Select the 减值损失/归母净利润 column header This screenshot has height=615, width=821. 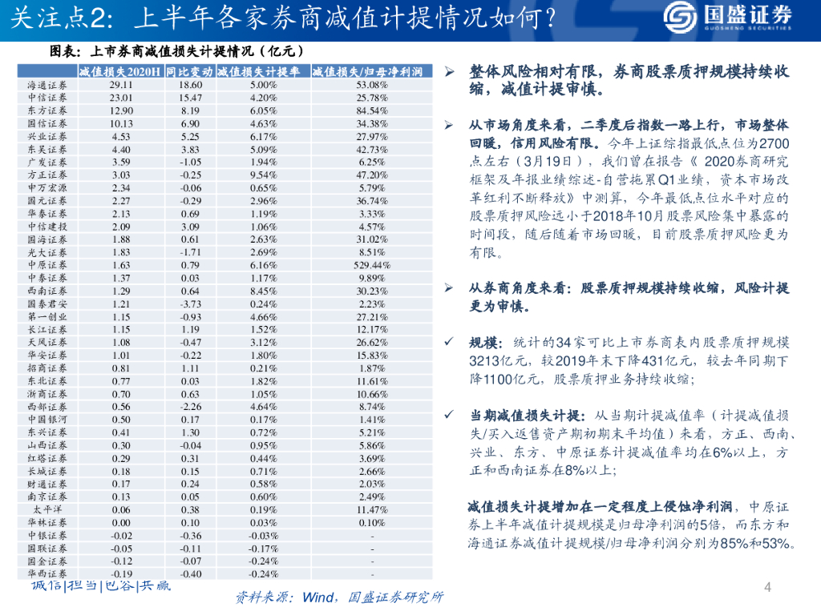pos(367,71)
